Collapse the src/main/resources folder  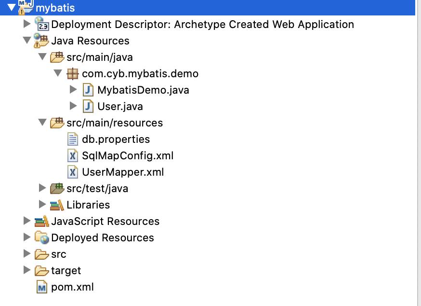click(x=42, y=123)
